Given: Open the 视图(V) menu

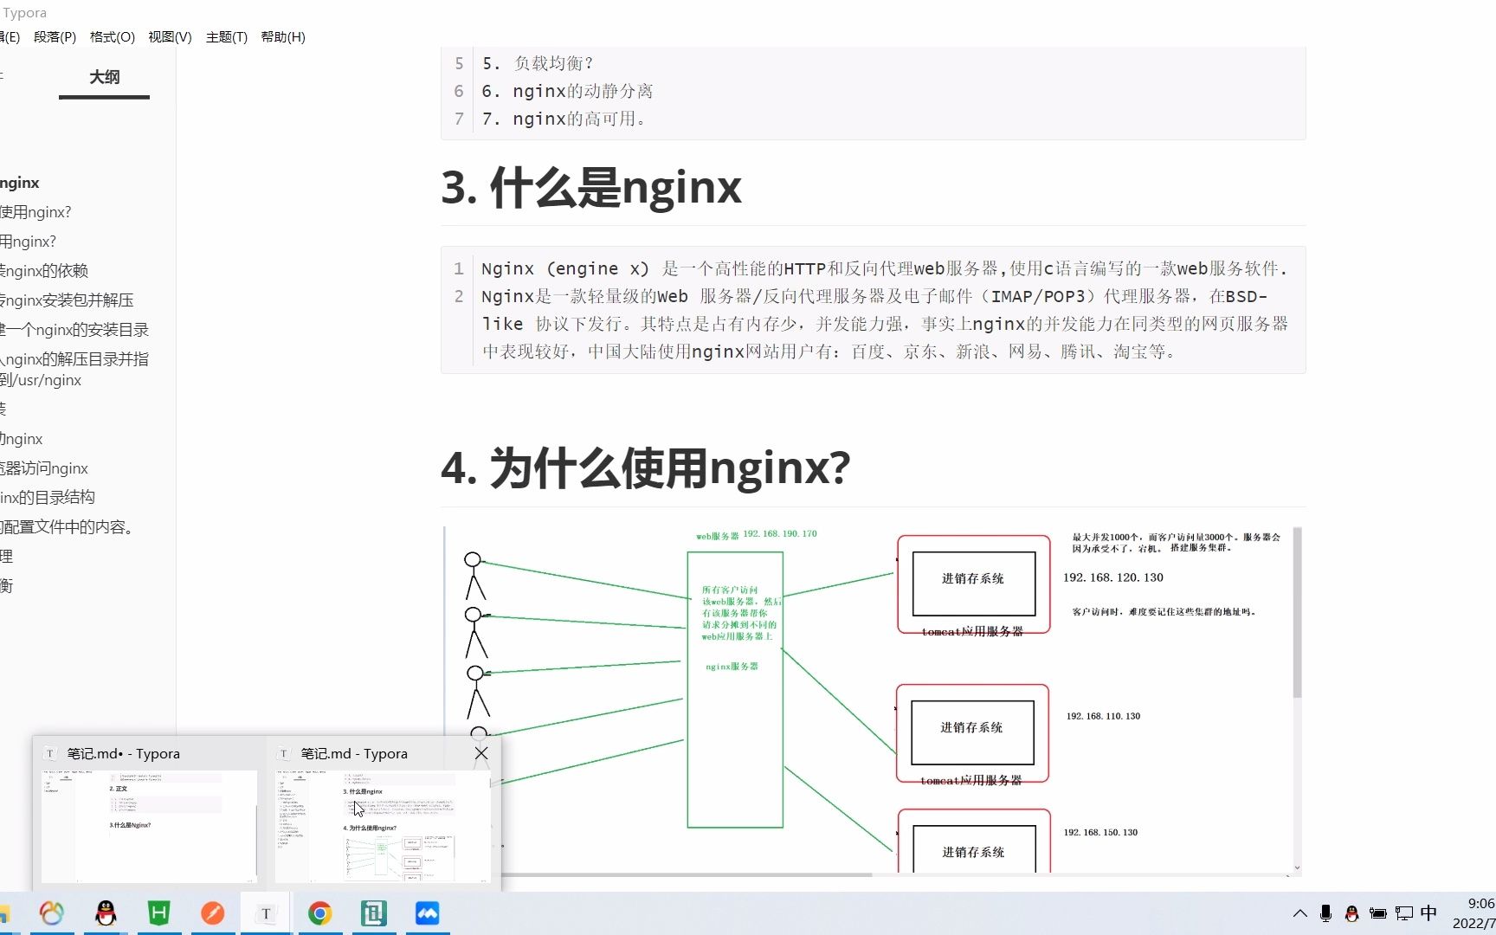Looking at the screenshot, I should click(170, 37).
